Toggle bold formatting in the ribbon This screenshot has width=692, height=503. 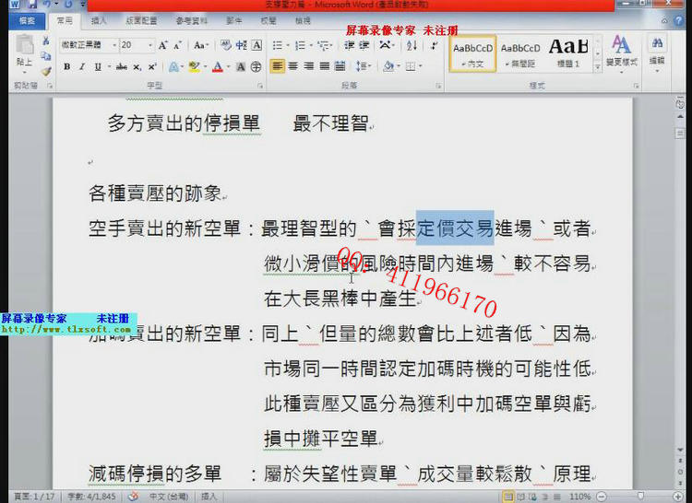(67, 66)
